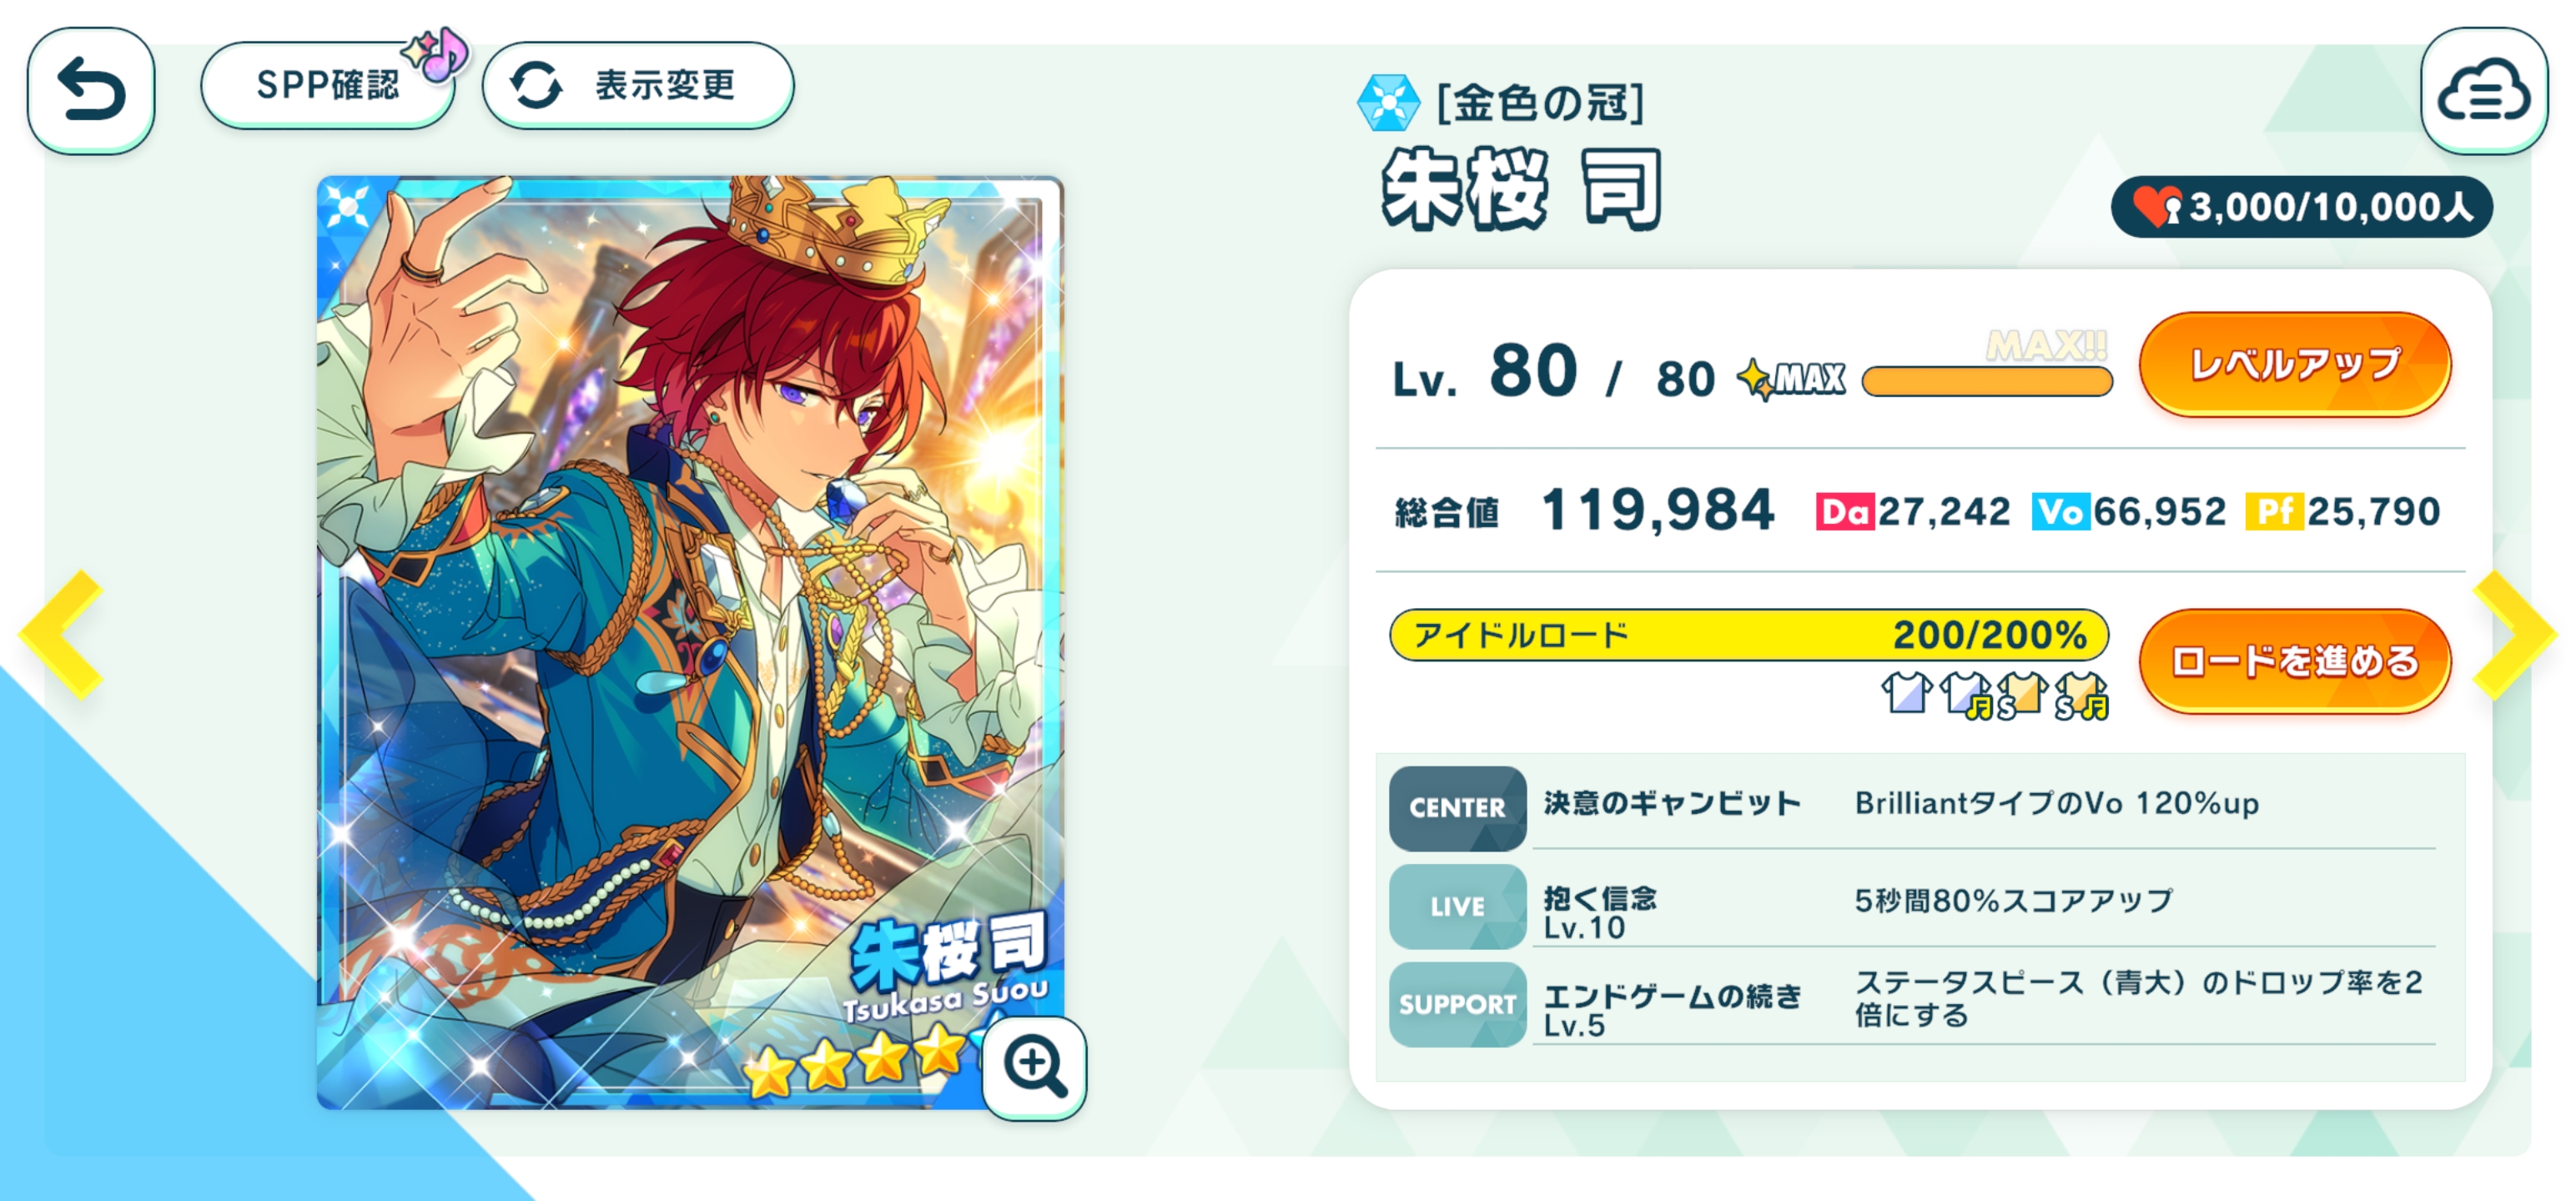Open the cloud menu icon
Screen dimensions: 2576x1201
(2484, 90)
